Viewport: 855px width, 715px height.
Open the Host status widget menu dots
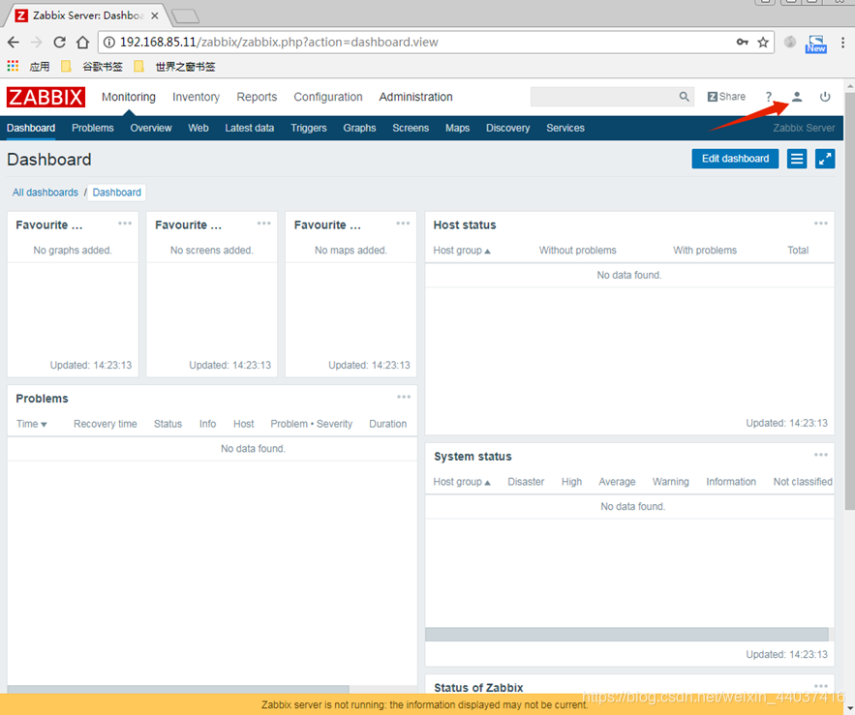click(821, 223)
